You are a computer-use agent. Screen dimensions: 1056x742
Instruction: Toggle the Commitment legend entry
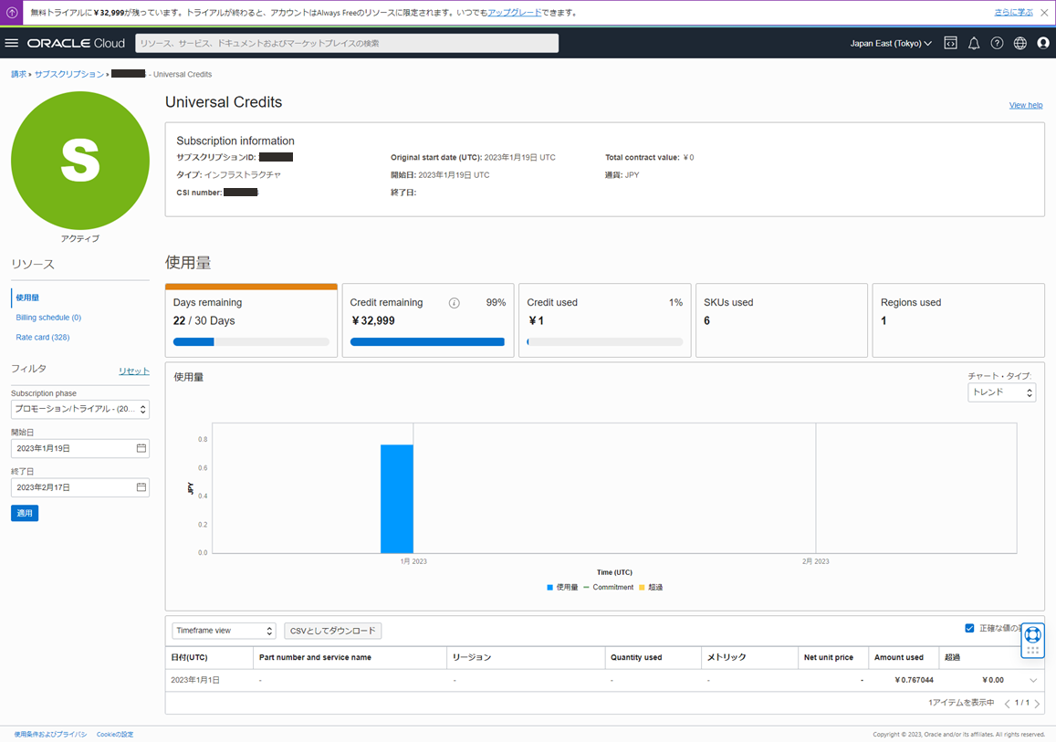608,587
